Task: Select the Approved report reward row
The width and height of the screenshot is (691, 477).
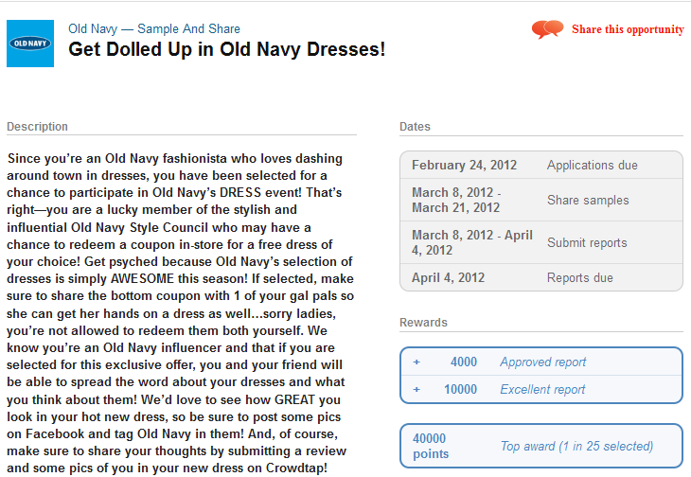Action: [x=541, y=362]
